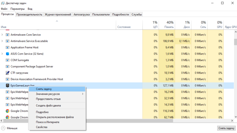The height and width of the screenshot is (133, 237).
Task: Choose Предоставить отзыв in the context menu
Action: coord(57,99)
